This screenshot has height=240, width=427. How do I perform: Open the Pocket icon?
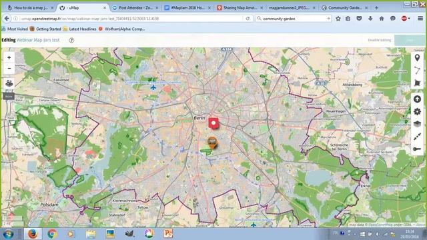(x=359, y=19)
